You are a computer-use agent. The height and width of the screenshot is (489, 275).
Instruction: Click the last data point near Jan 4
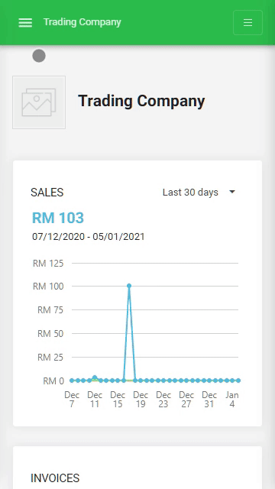pyautogui.click(x=238, y=381)
